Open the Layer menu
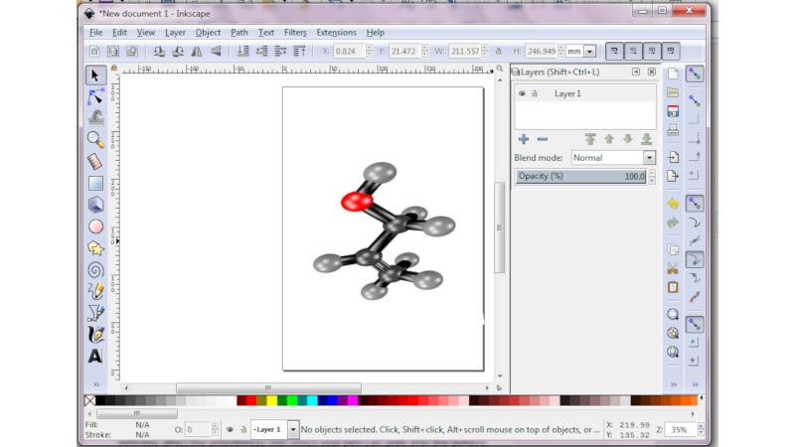The image size is (795, 447). click(175, 33)
